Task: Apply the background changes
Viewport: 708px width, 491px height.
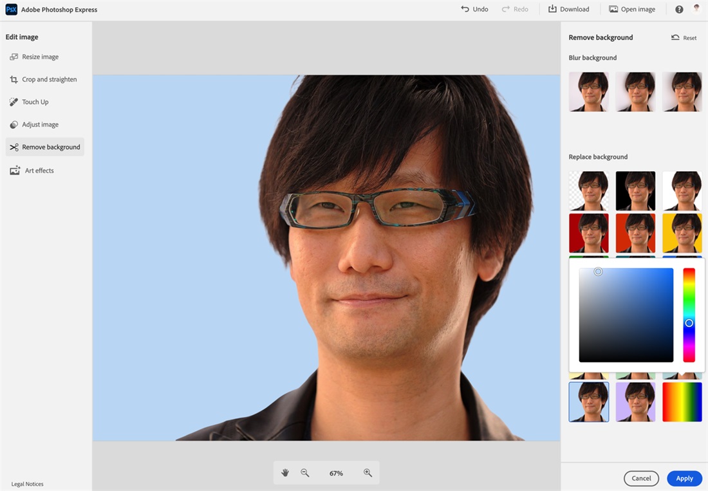Action: point(684,478)
